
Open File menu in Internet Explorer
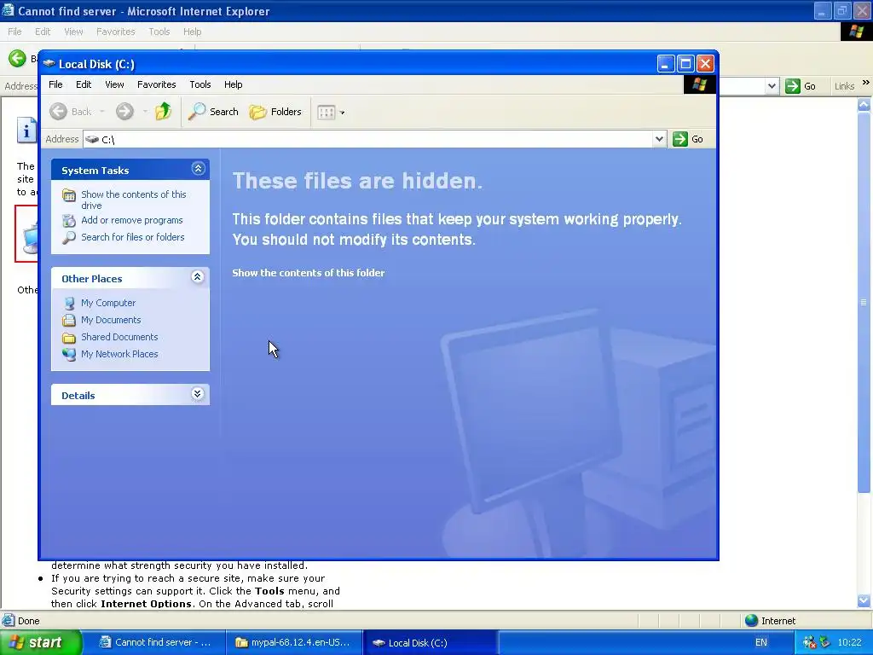[14, 32]
